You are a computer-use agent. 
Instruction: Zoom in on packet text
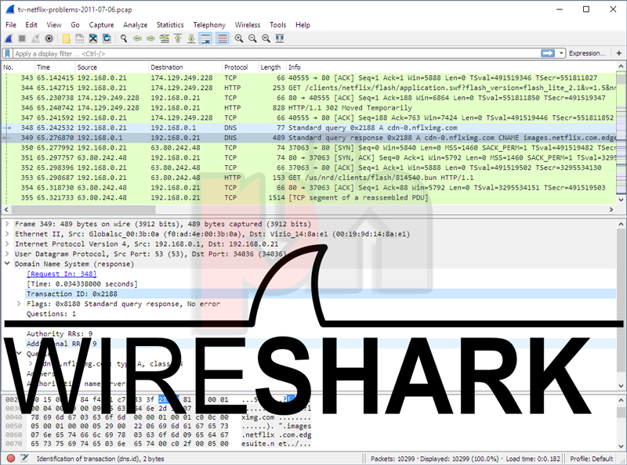pyautogui.click(x=239, y=38)
